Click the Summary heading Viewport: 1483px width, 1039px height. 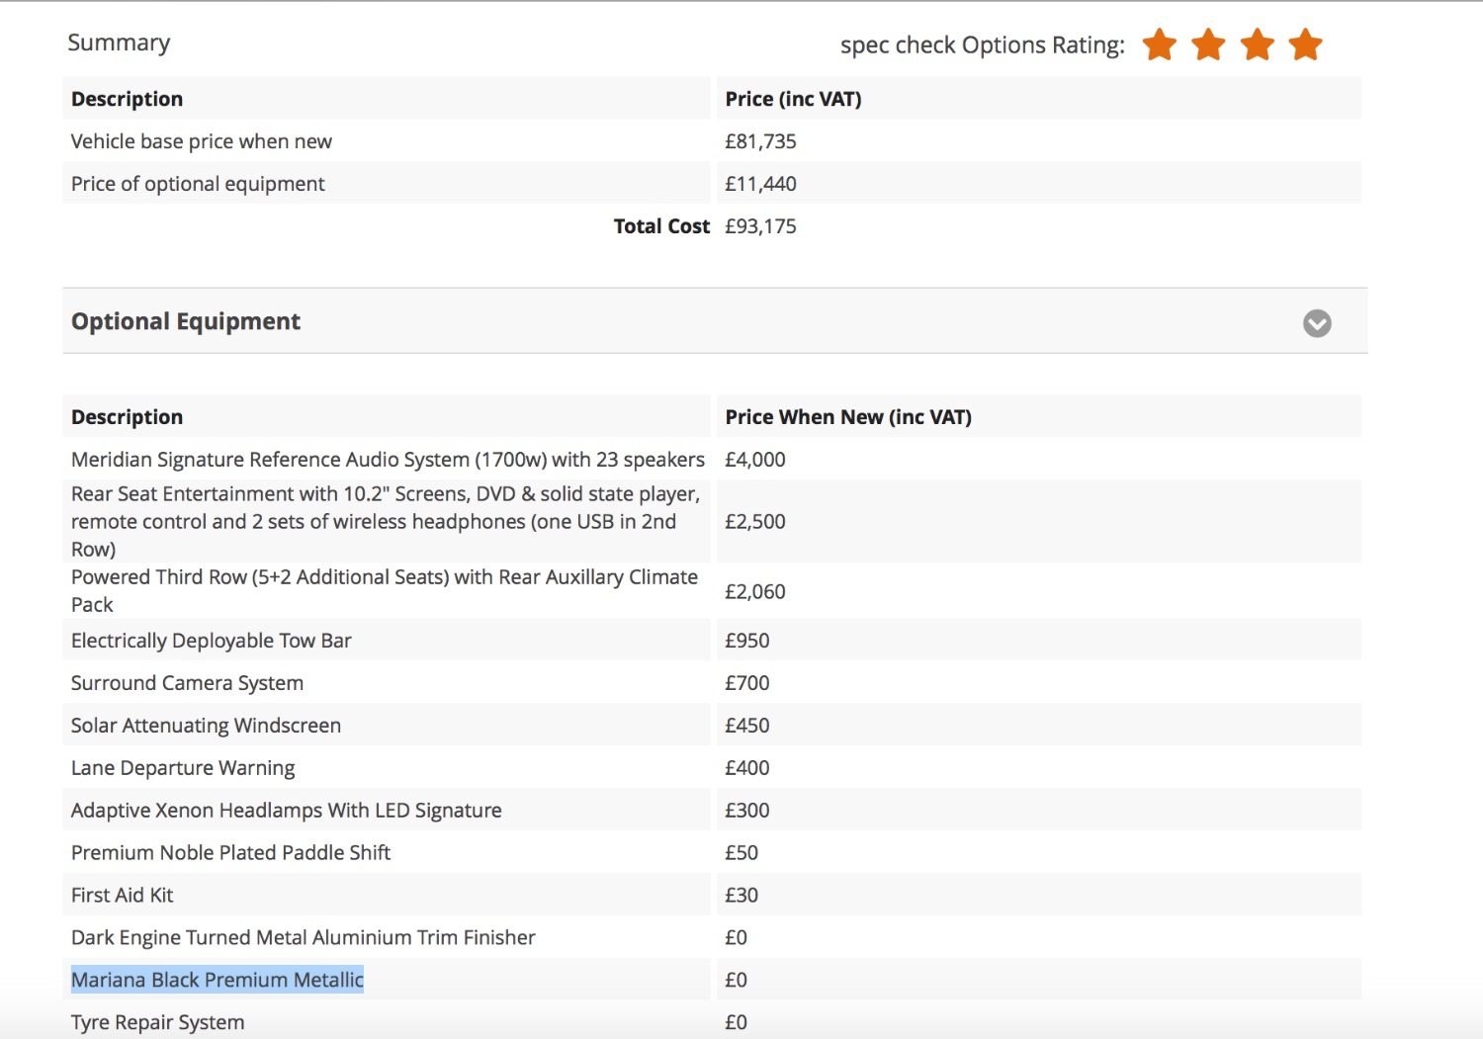click(119, 43)
